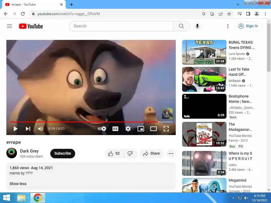The width and height of the screenshot is (271, 203).
Task: Open YouTube settings three-dot menu
Action: tap(228, 26)
